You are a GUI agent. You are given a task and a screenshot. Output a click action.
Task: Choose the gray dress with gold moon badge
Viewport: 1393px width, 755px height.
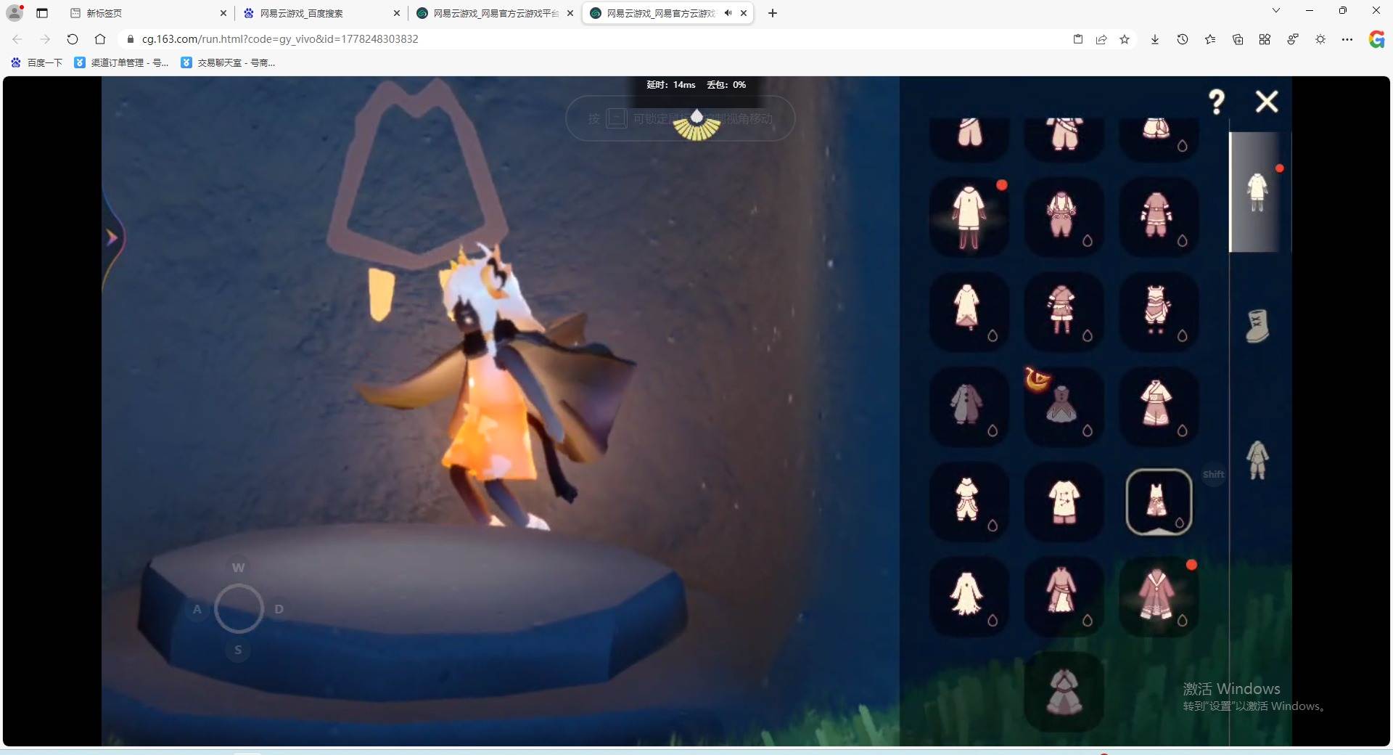tap(1064, 407)
